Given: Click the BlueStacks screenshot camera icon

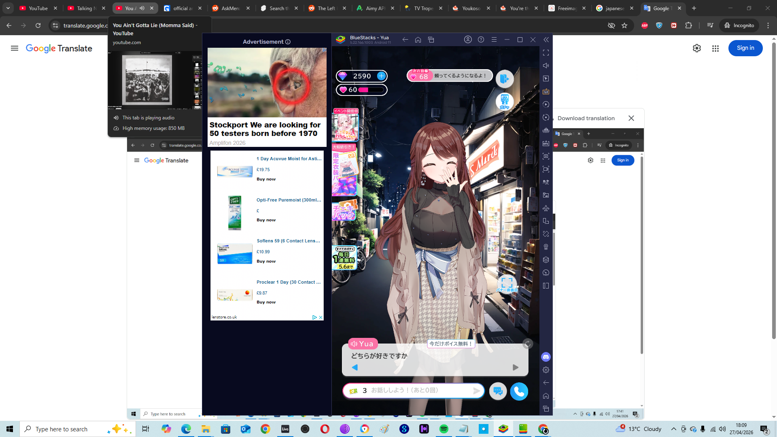Looking at the screenshot, I should (546, 156).
